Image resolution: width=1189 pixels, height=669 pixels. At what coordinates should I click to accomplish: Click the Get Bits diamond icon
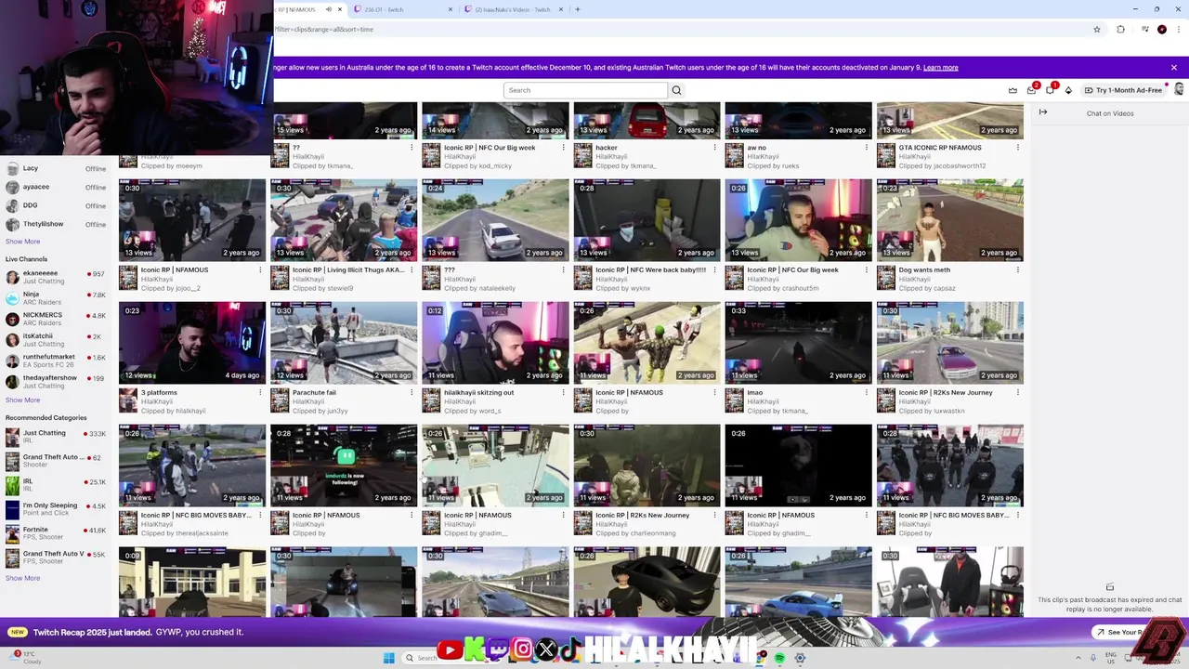[1068, 90]
